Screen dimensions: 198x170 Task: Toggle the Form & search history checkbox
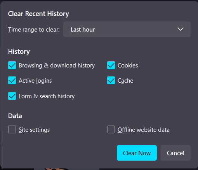(12, 96)
